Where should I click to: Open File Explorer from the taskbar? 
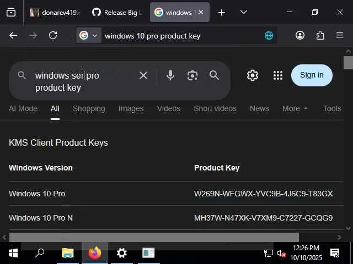pos(67,253)
